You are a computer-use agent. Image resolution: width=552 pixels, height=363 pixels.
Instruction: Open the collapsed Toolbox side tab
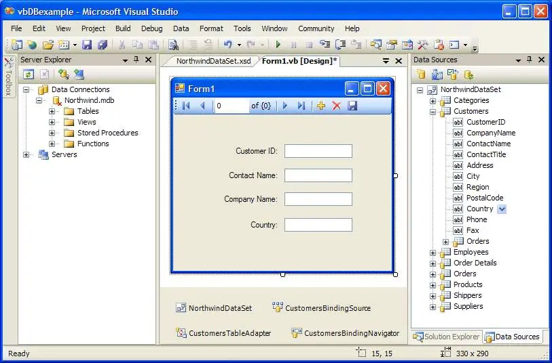tap(8, 77)
